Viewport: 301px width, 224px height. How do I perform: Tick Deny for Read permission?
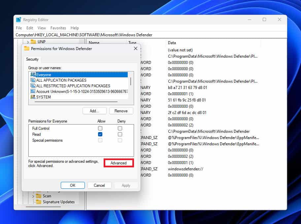coord(120,134)
